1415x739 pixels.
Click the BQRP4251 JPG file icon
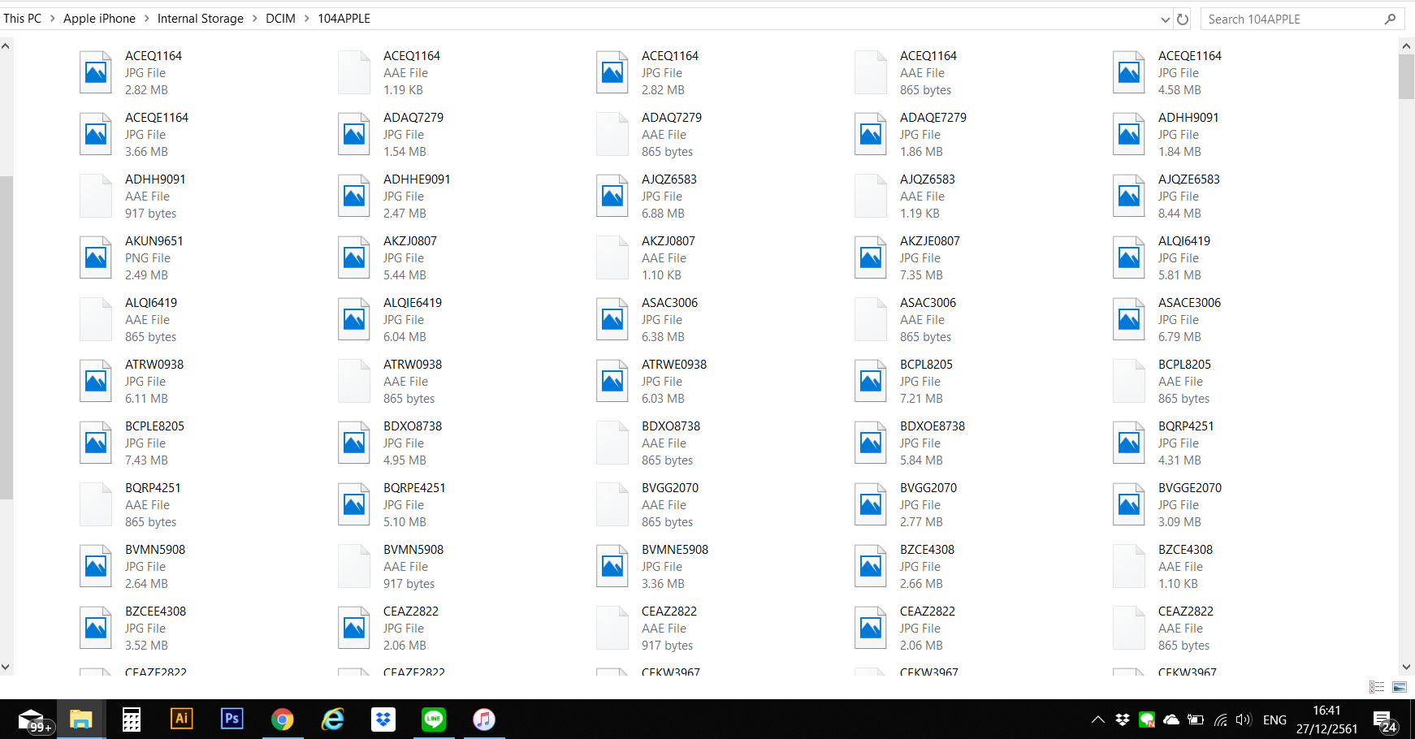[x=1129, y=443]
